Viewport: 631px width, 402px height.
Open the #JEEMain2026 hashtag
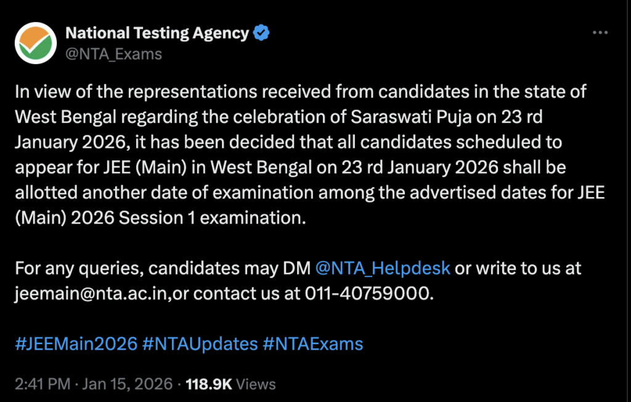click(x=76, y=343)
